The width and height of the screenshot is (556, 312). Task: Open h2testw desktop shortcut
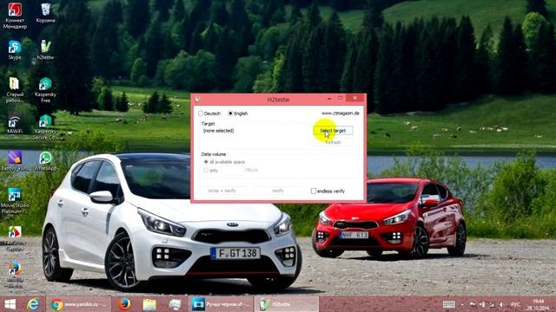pos(45,50)
